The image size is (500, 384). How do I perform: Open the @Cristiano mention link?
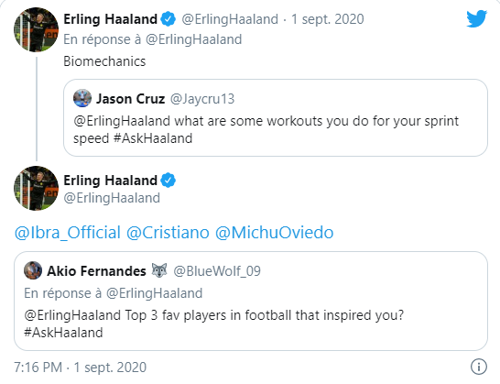point(168,233)
